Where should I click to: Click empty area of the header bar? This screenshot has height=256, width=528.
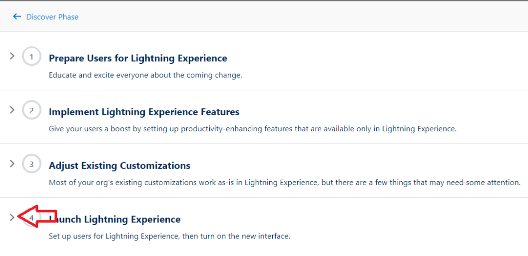300,16
